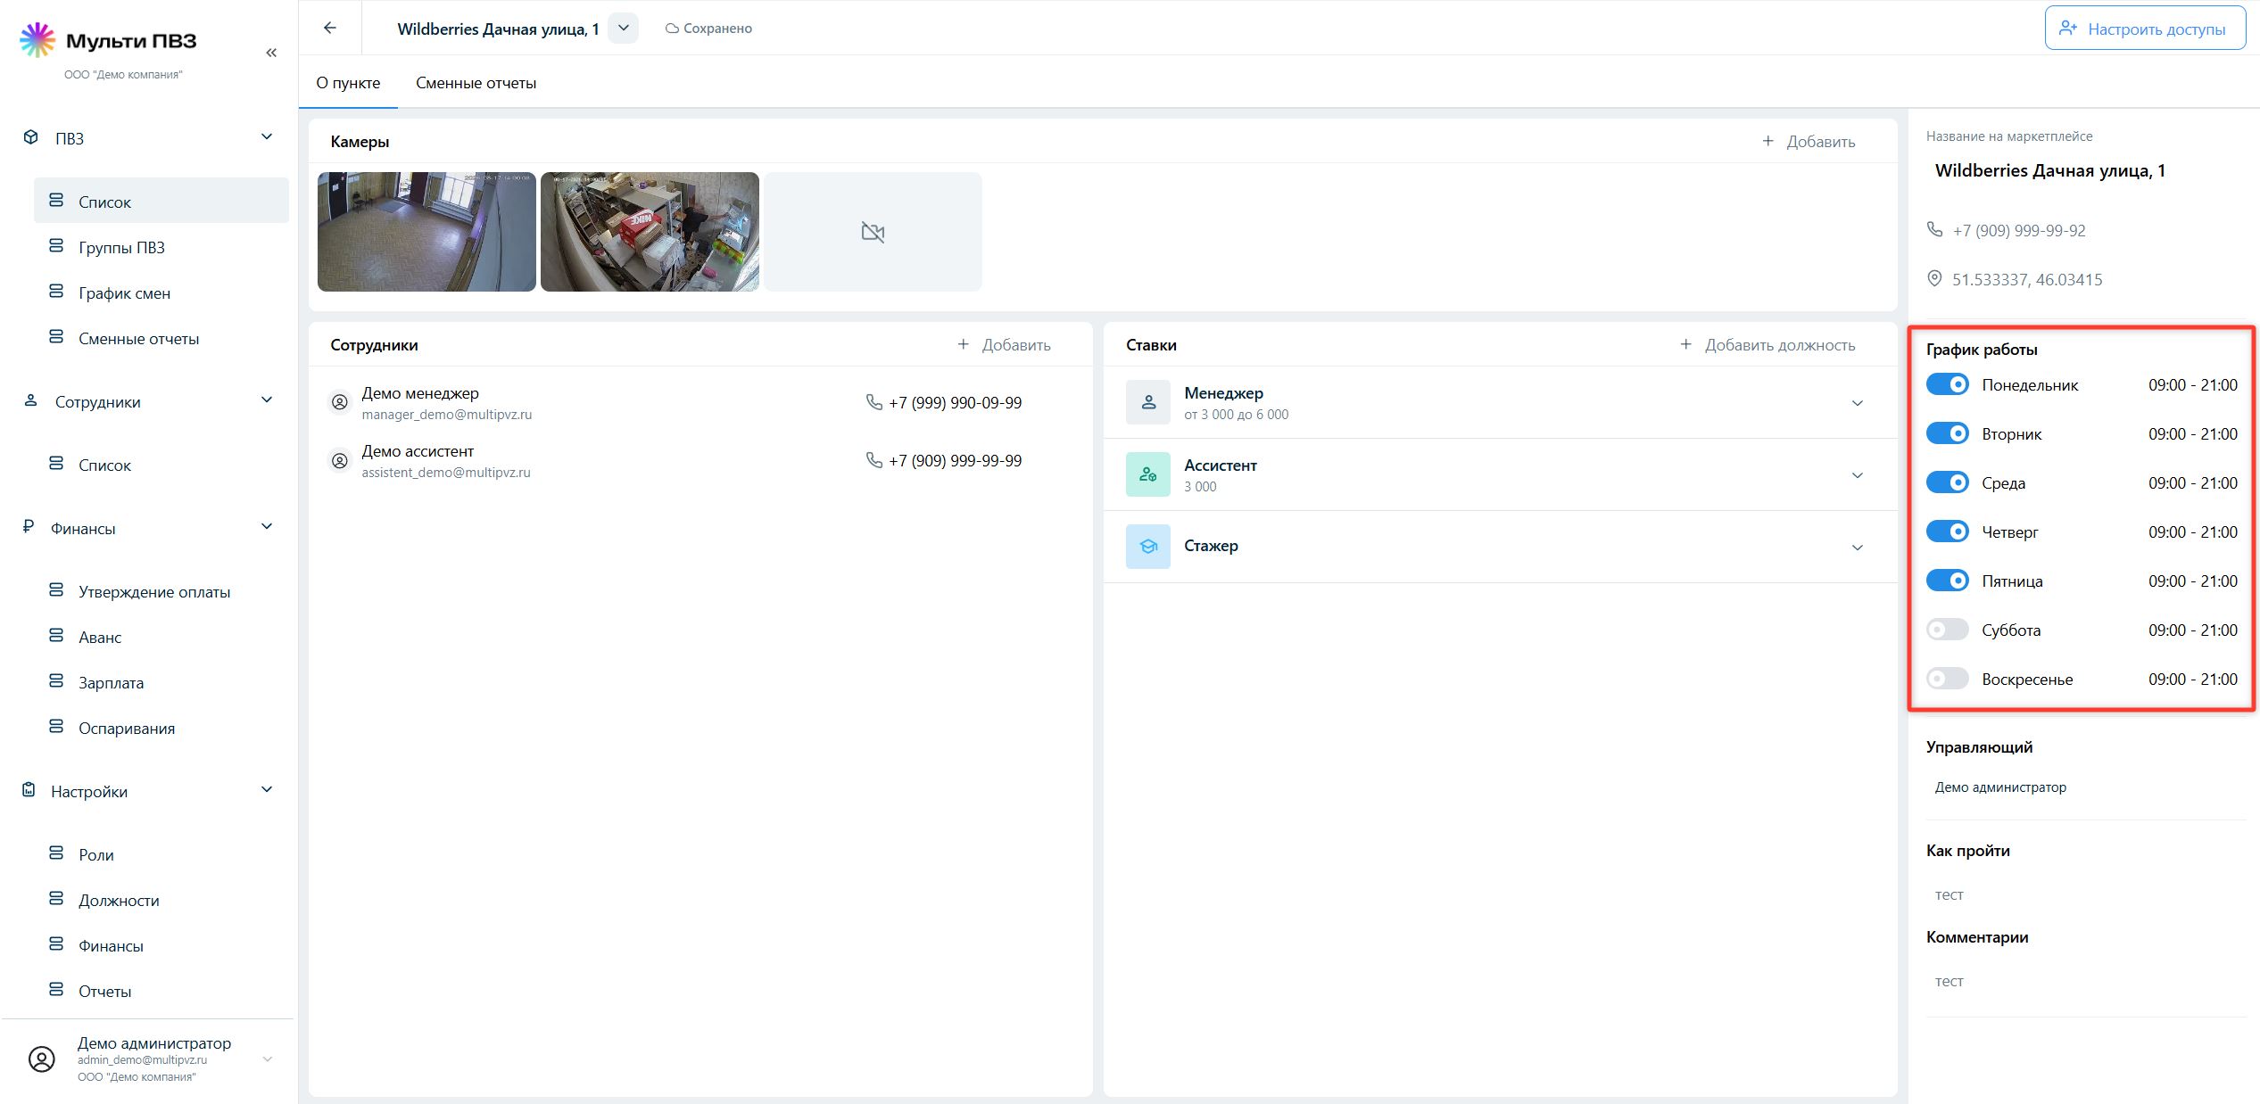Disable the Понедельник working day toggle
Viewport: 2260px width, 1104px height.
[1947, 384]
